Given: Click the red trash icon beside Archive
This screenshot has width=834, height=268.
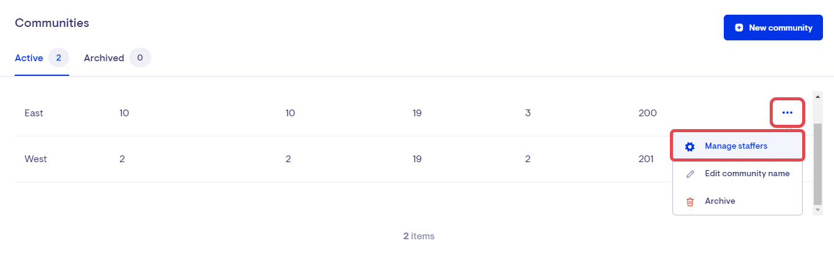Looking at the screenshot, I should click(690, 201).
